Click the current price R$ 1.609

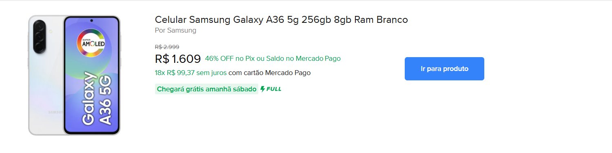pyautogui.click(x=178, y=59)
